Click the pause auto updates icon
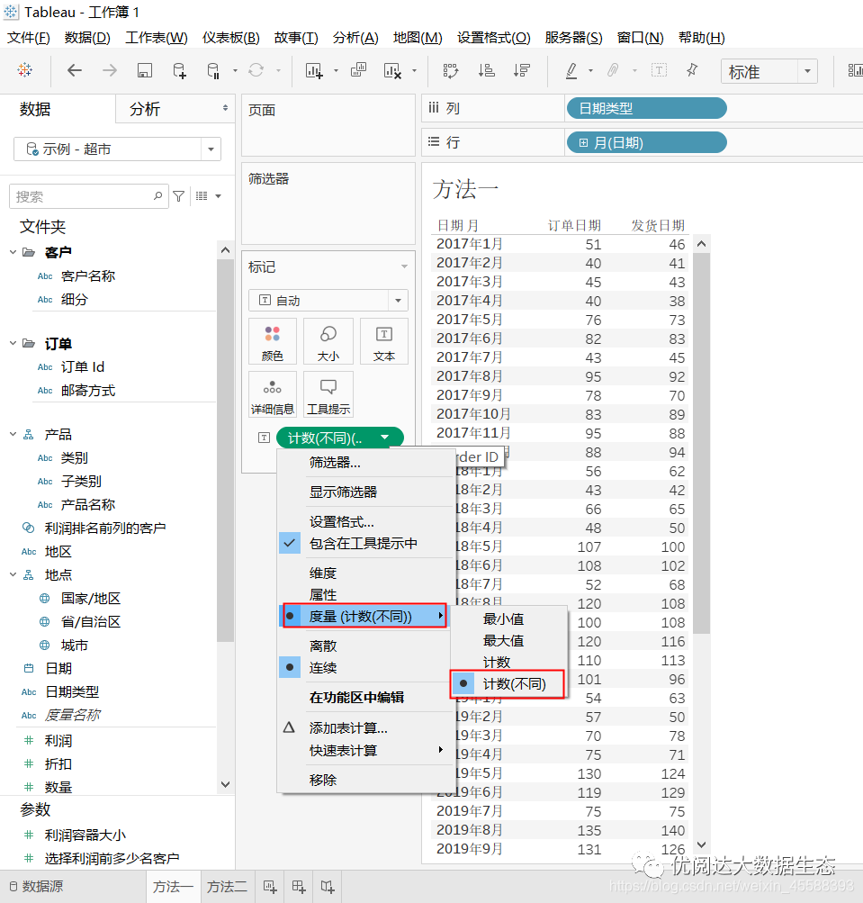The image size is (863, 903). [213, 71]
